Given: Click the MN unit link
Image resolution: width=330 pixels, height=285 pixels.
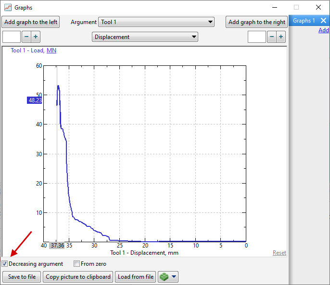Looking at the screenshot, I should (51, 50).
